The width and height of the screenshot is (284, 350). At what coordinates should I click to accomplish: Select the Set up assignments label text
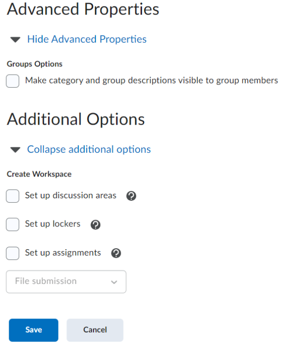(63, 253)
